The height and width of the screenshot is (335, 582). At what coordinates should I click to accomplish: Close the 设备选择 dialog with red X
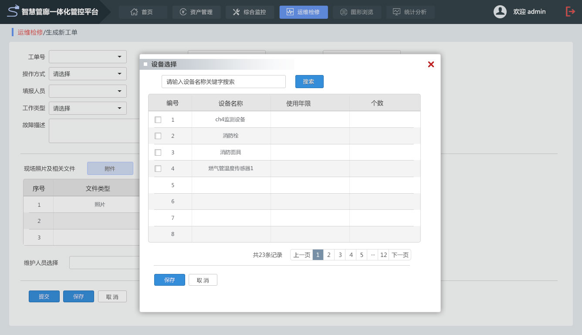[431, 65]
